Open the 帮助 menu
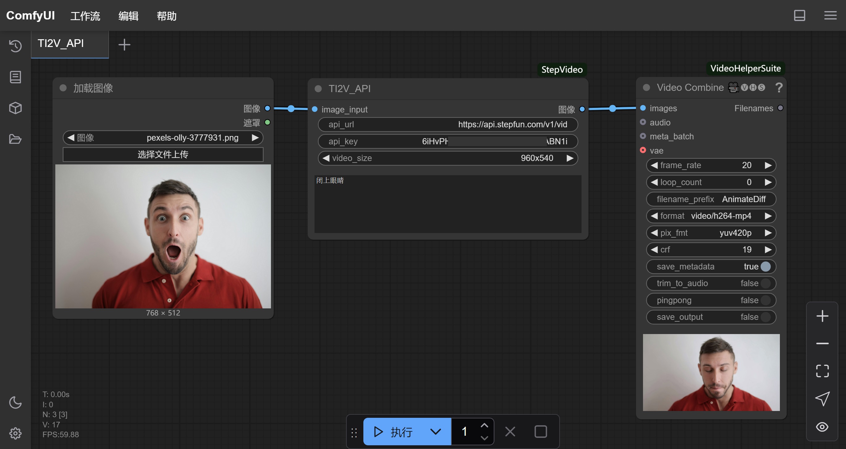Screen dimensions: 846x449 pos(167,16)
